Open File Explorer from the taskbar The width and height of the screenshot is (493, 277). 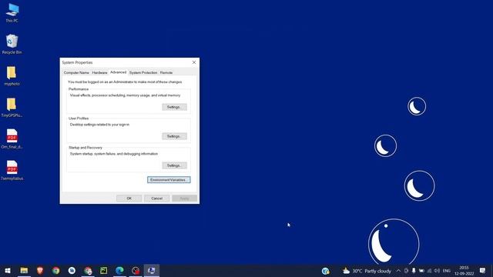click(24, 270)
